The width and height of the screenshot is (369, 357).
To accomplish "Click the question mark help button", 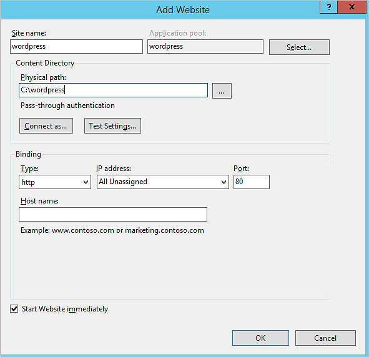I will (x=329, y=7).
